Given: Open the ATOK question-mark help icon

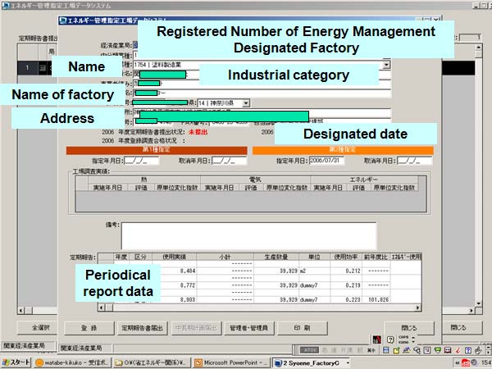Looking at the screenshot, I should point(390,339).
